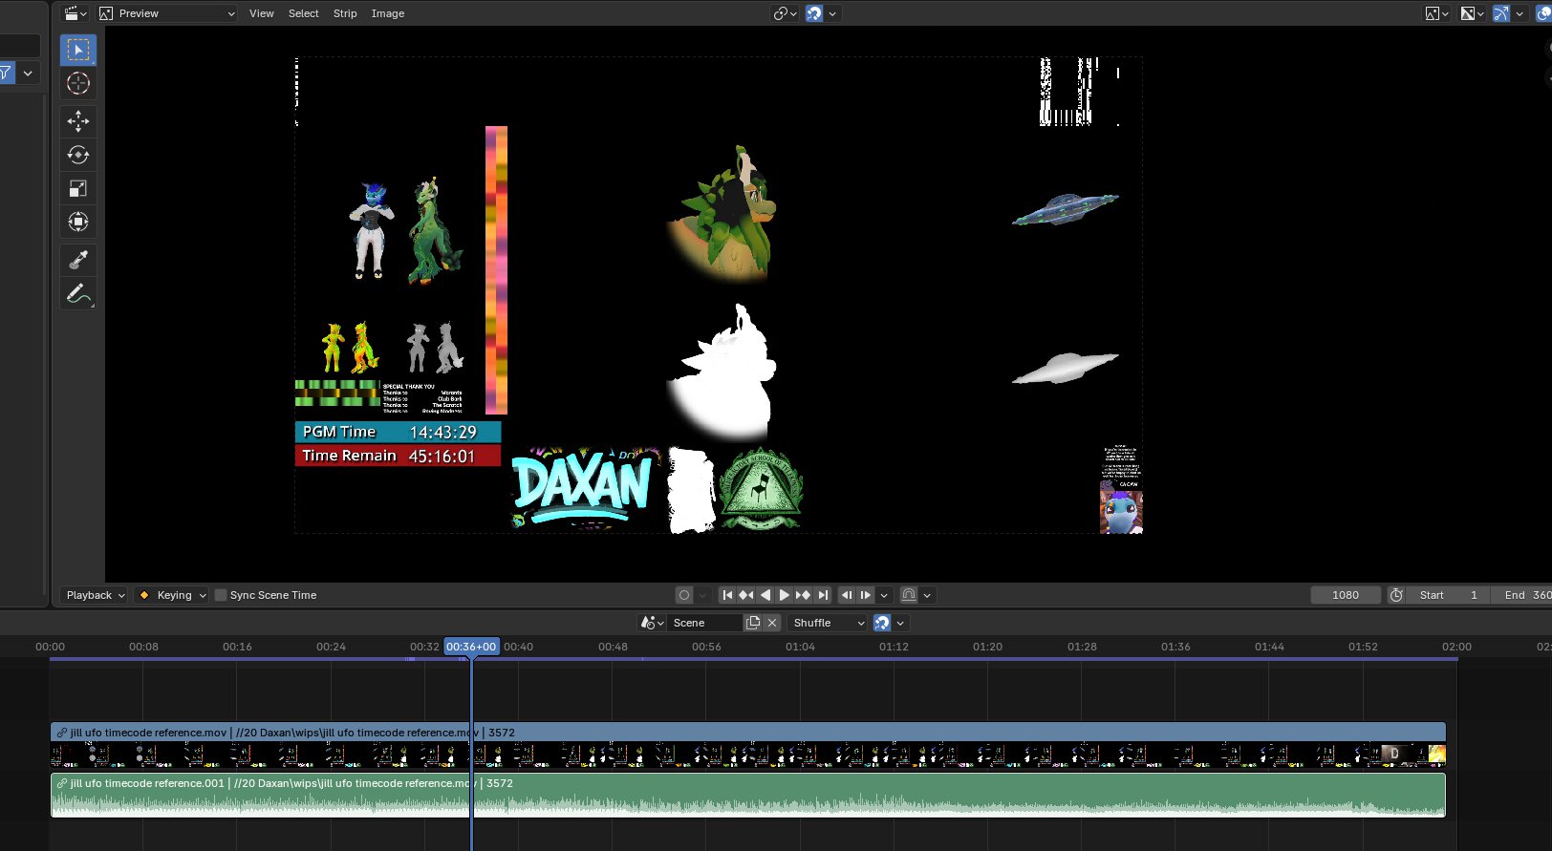Select the jill ufo timecode reference.mov video strip
This screenshot has height=851, width=1552.
[x=748, y=745]
